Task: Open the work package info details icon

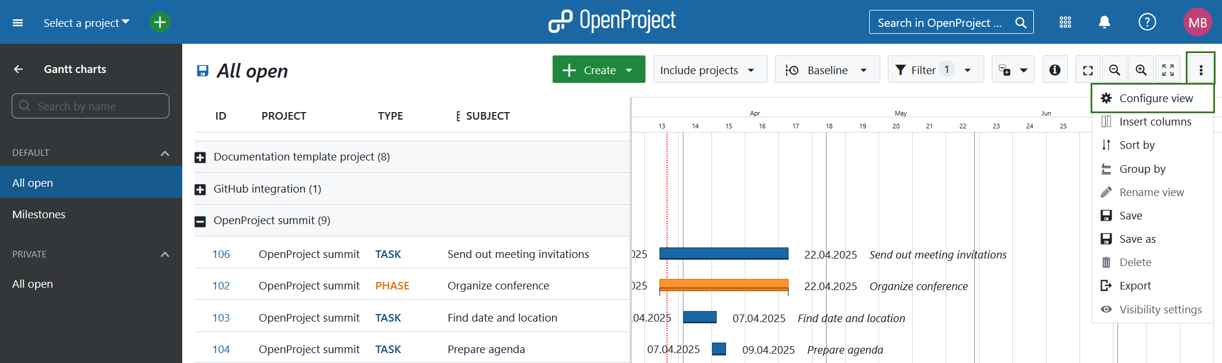Action: pos(1055,70)
